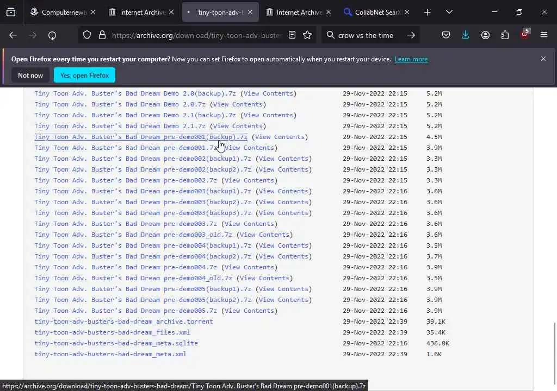
Task: Download Demo 2.1.7z file
Action: coord(120,126)
